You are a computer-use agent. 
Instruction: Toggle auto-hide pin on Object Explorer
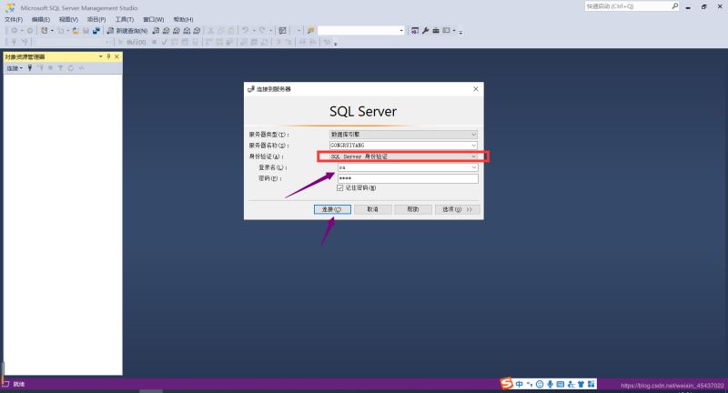point(108,56)
